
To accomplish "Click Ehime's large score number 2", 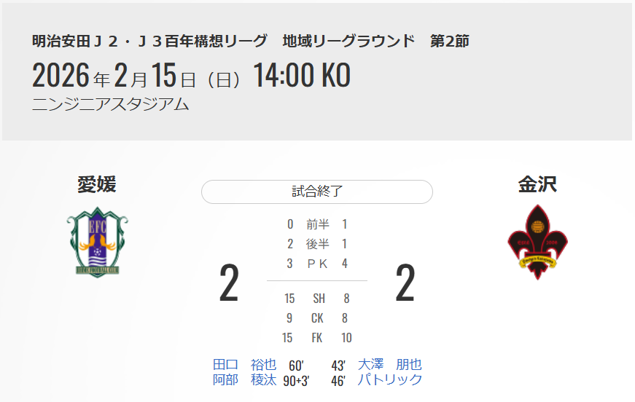I will tap(229, 284).
